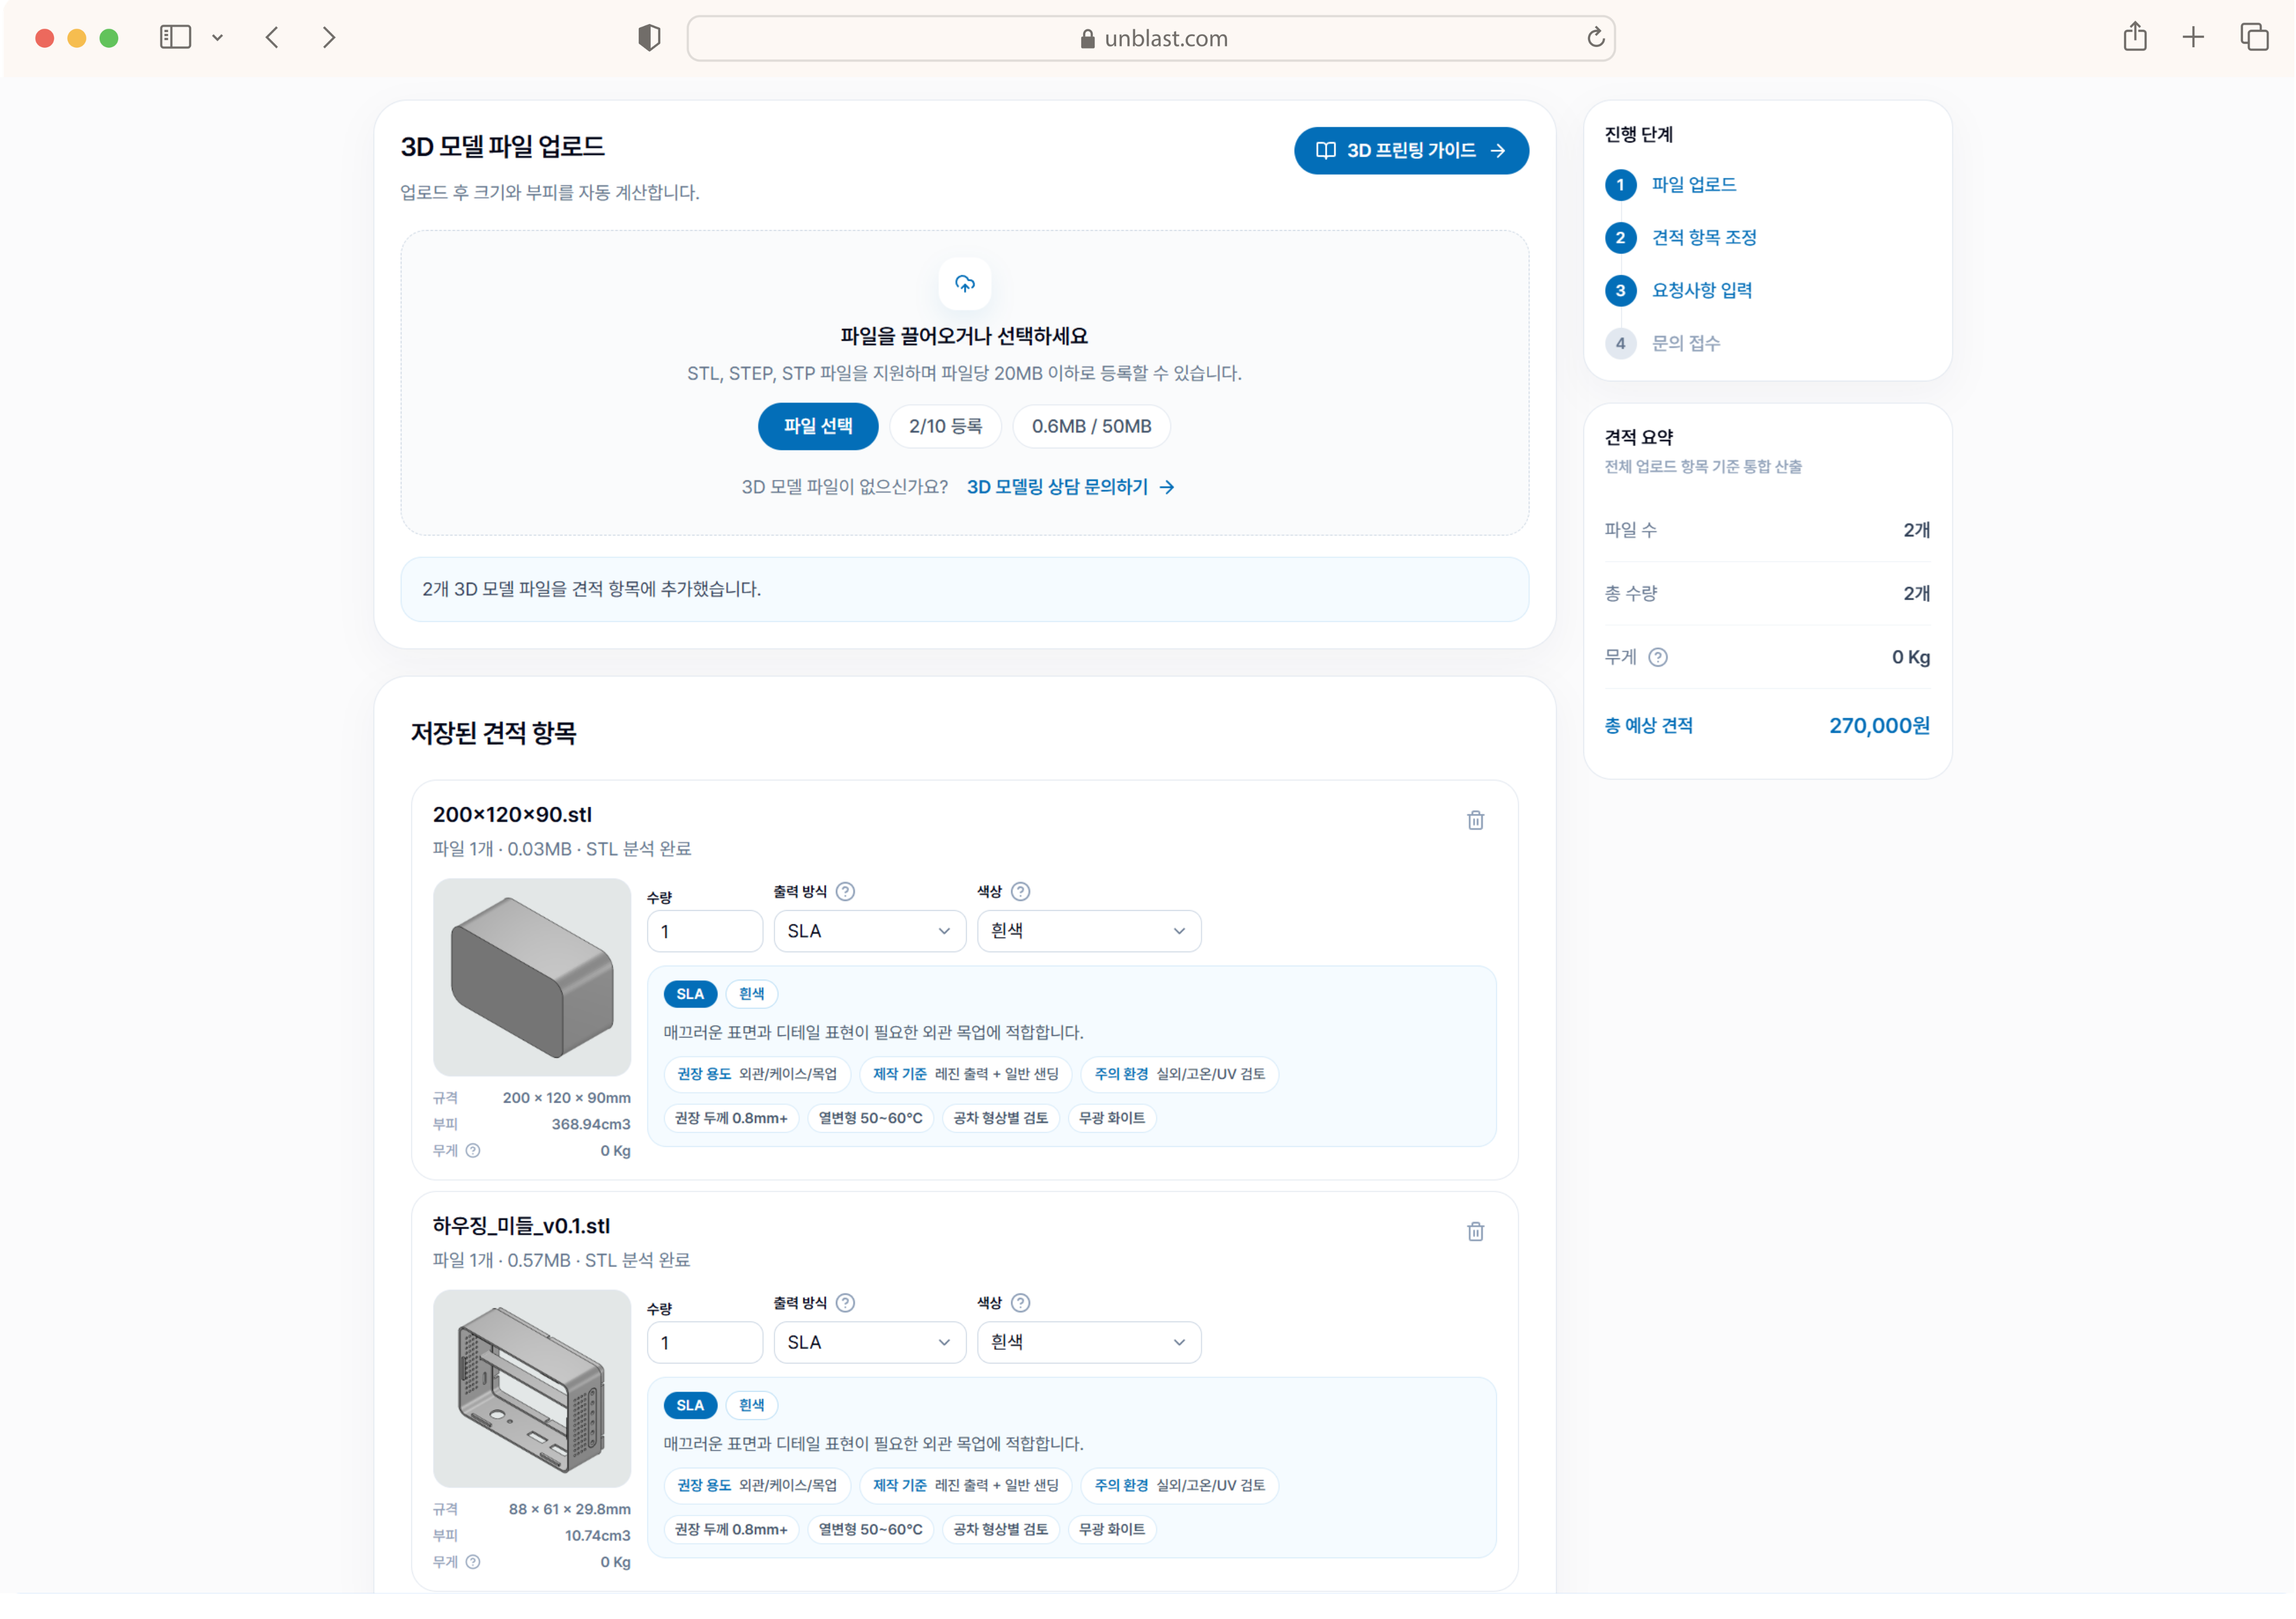Open the sidebar options chevron in toolbar
Viewport: 2296px width, 1619px height.
pyautogui.click(x=217, y=38)
